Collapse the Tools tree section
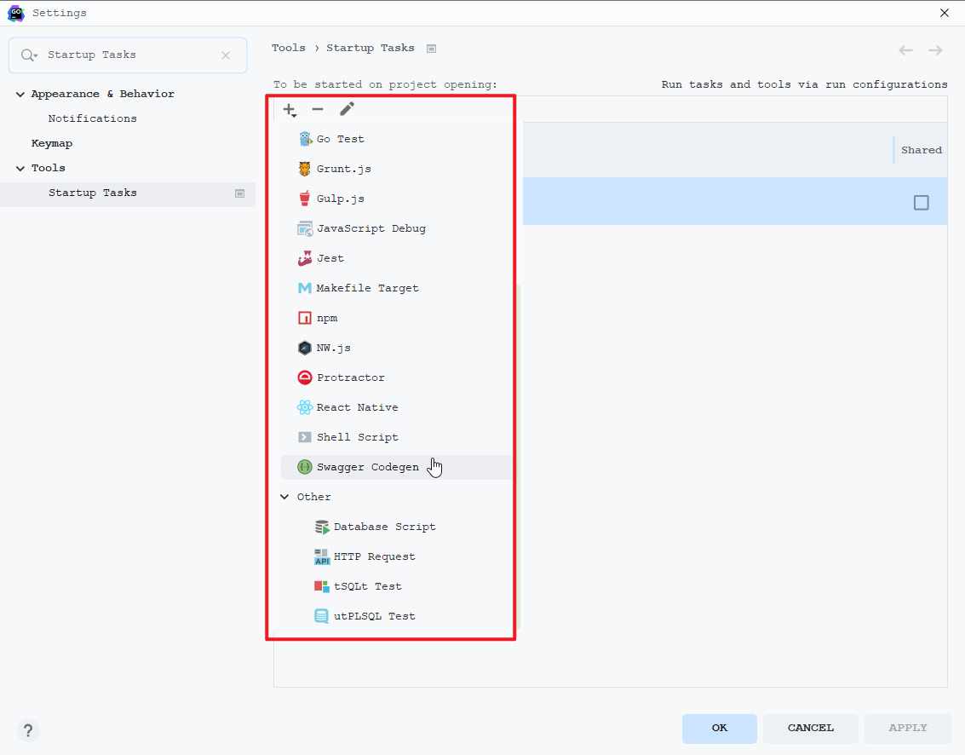 point(20,168)
